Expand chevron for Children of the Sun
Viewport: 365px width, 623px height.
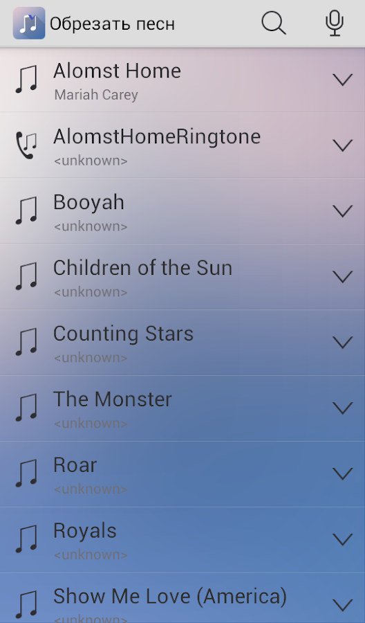[x=342, y=276]
